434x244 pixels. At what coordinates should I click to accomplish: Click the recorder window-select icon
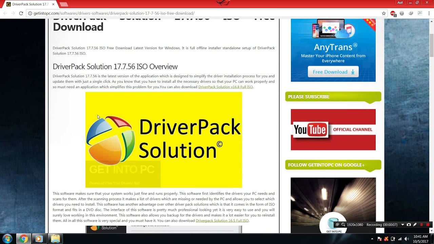click(x=337, y=225)
